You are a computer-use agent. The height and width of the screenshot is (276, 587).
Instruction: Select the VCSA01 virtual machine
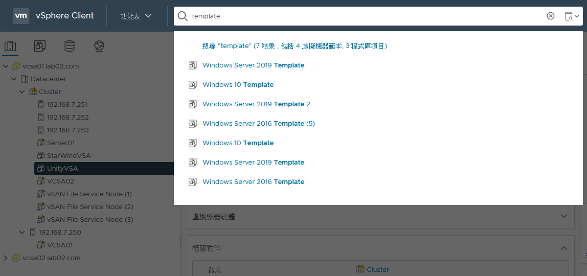[60, 245]
